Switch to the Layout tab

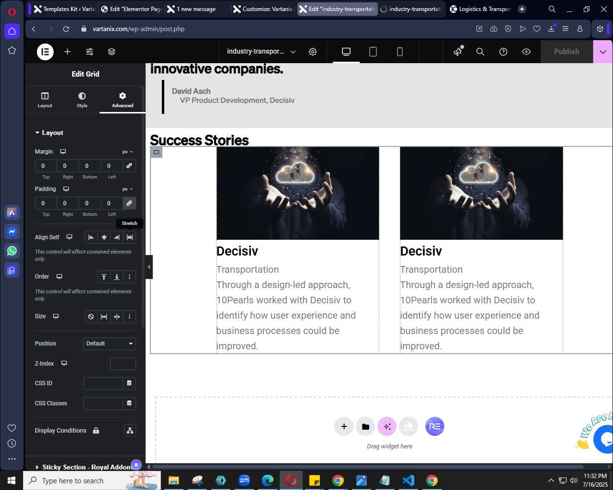45,100
